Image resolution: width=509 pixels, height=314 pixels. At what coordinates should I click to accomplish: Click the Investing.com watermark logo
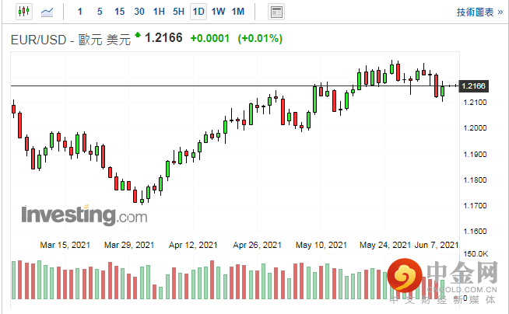[x=84, y=215]
